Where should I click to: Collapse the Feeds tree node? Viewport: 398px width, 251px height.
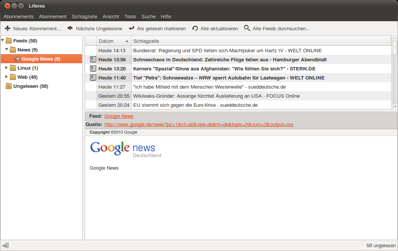3,41
